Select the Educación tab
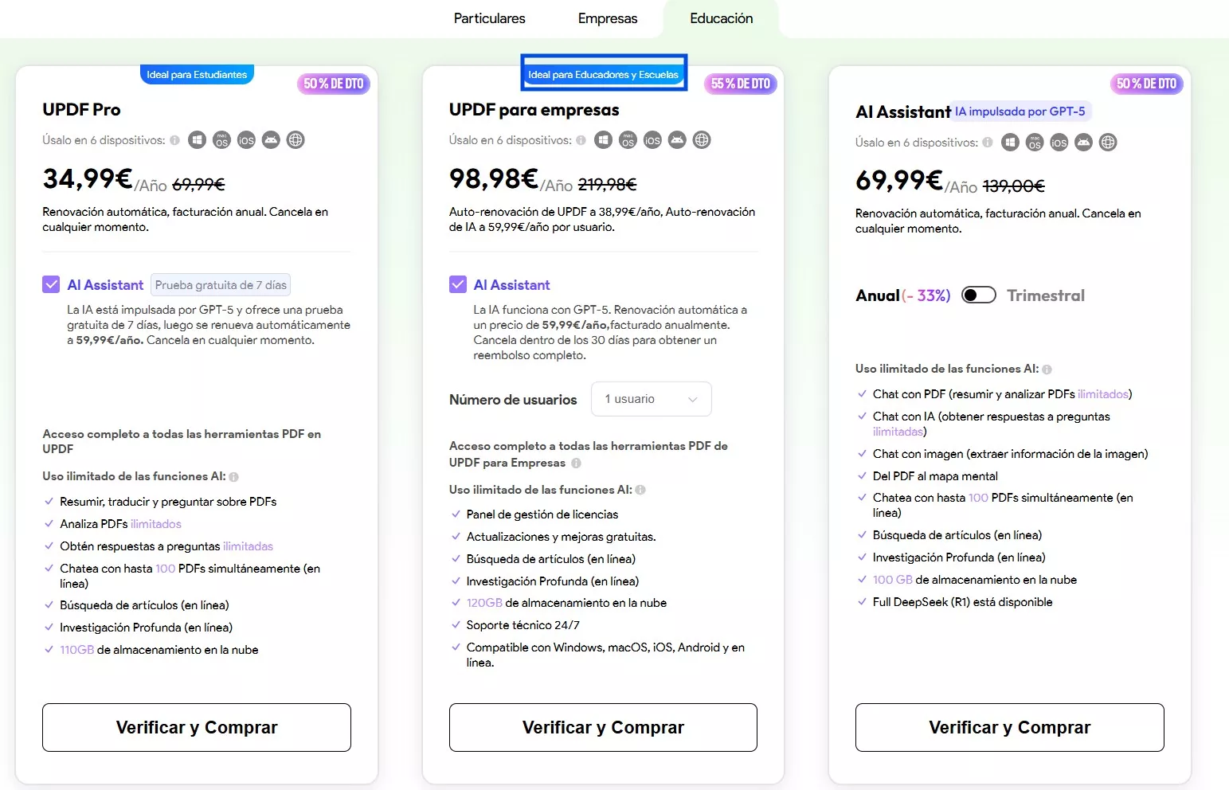 [x=721, y=18]
